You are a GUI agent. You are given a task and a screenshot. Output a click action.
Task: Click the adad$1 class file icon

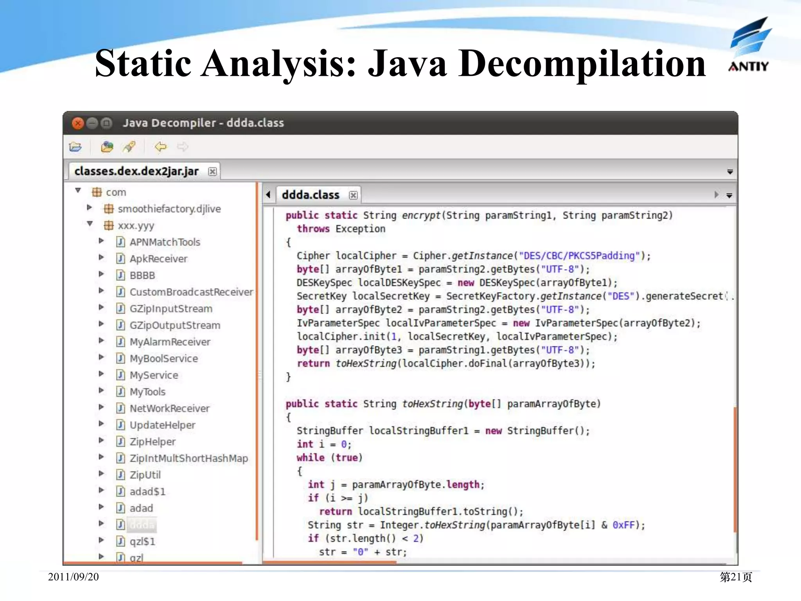[120, 491]
